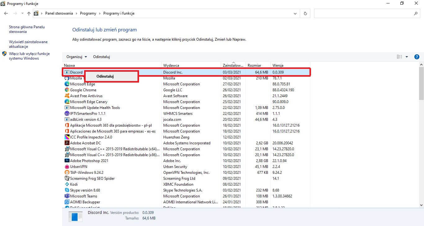Sort by the Wydawca column header
The width and height of the screenshot is (424, 226).
pos(191,66)
